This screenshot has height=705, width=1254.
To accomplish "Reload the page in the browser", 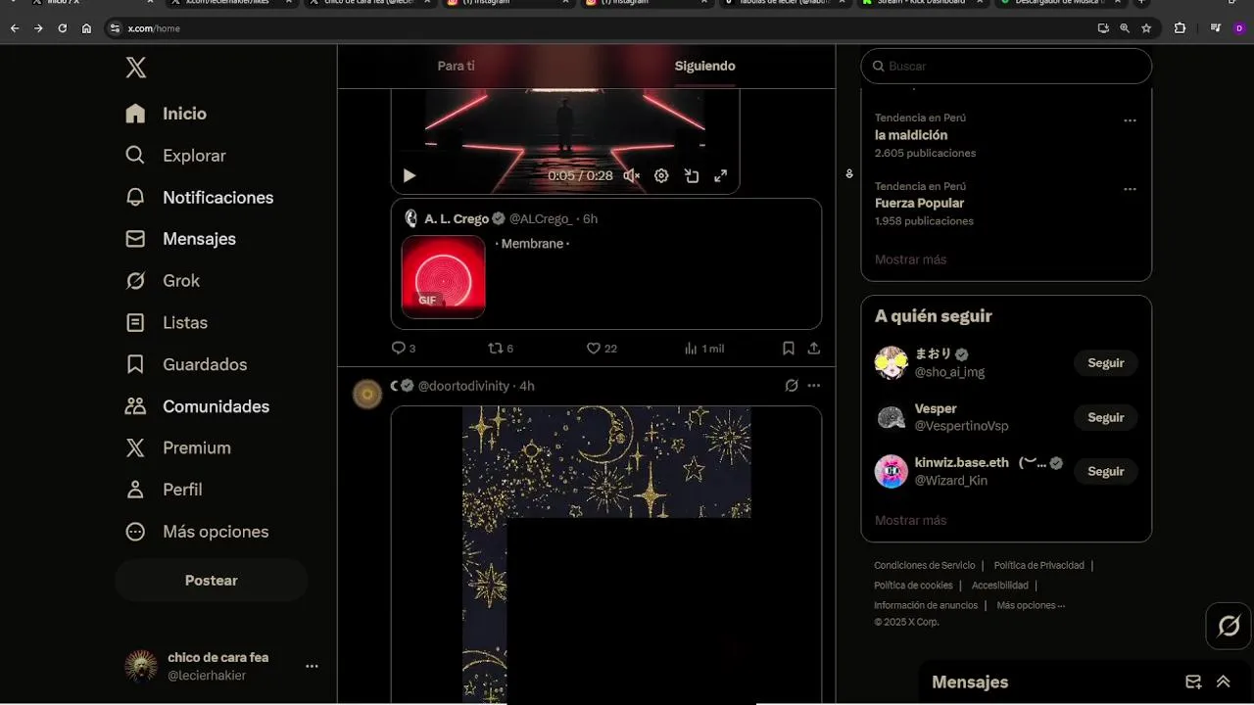I will tap(63, 28).
